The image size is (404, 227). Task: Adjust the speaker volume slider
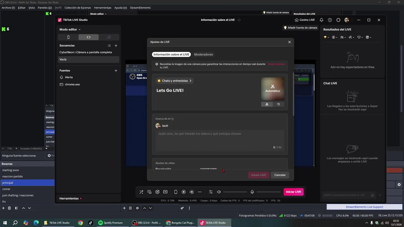[235, 192]
